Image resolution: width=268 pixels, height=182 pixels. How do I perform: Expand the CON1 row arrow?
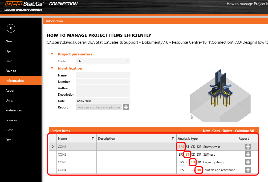click(53, 147)
